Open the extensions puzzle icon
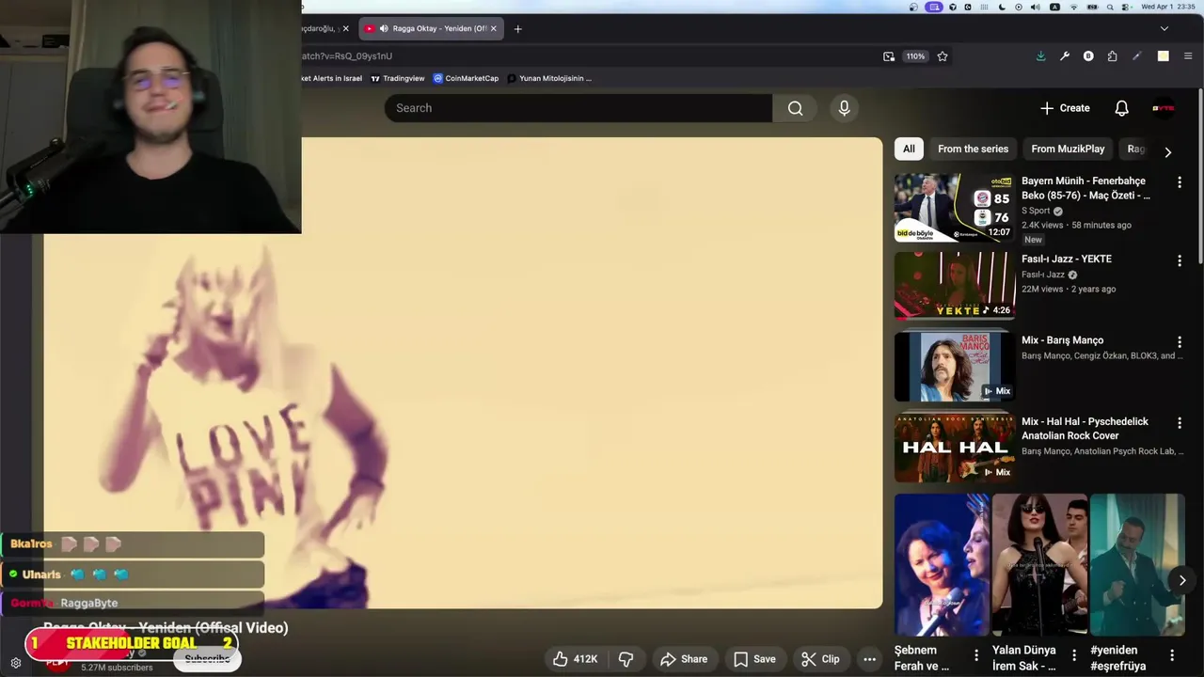Screen dimensions: 1204x677 point(1112,56)
